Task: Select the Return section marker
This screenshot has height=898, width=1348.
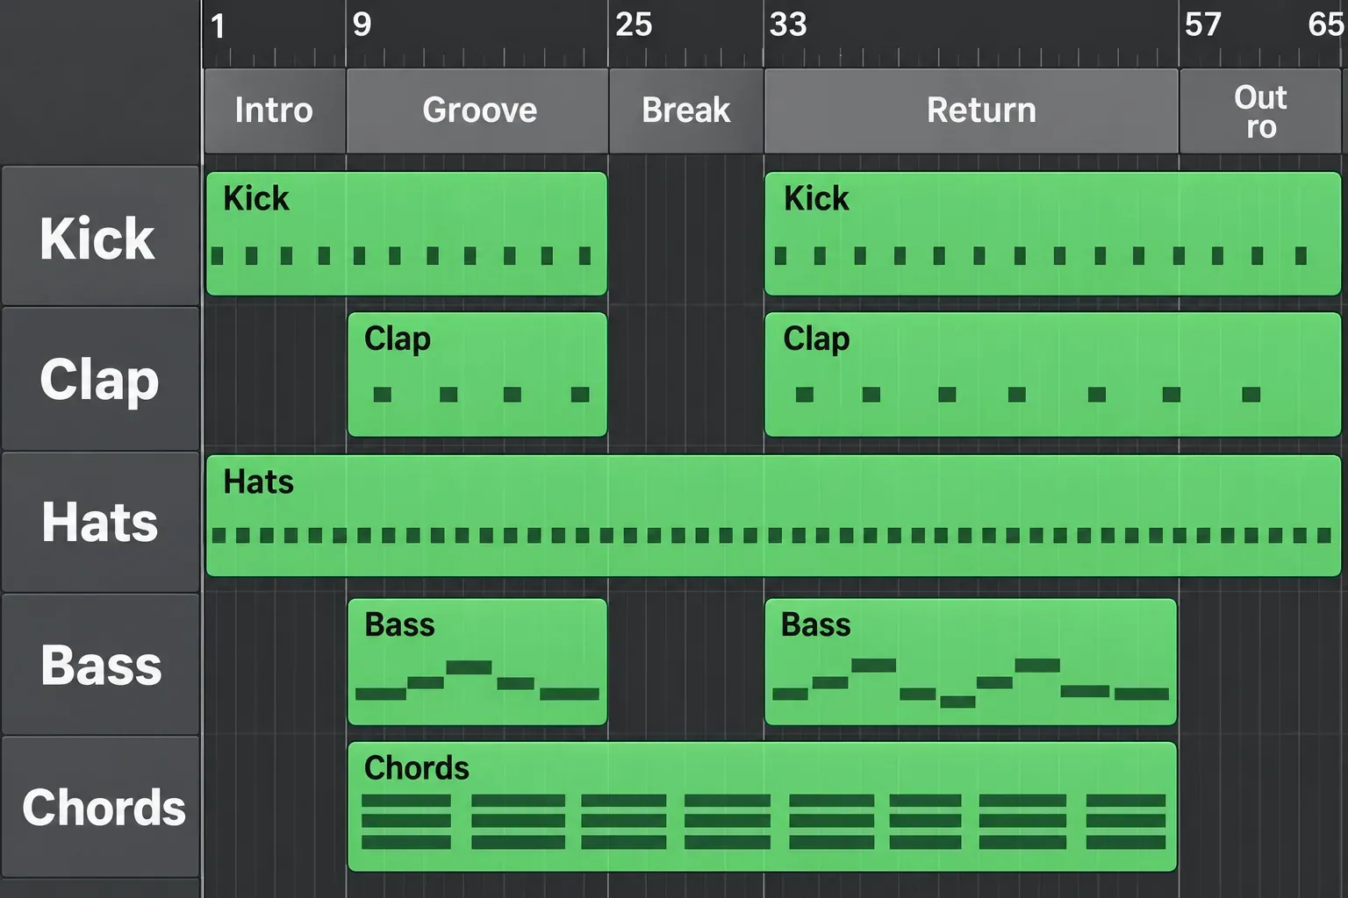Action: tap(972, 110)
